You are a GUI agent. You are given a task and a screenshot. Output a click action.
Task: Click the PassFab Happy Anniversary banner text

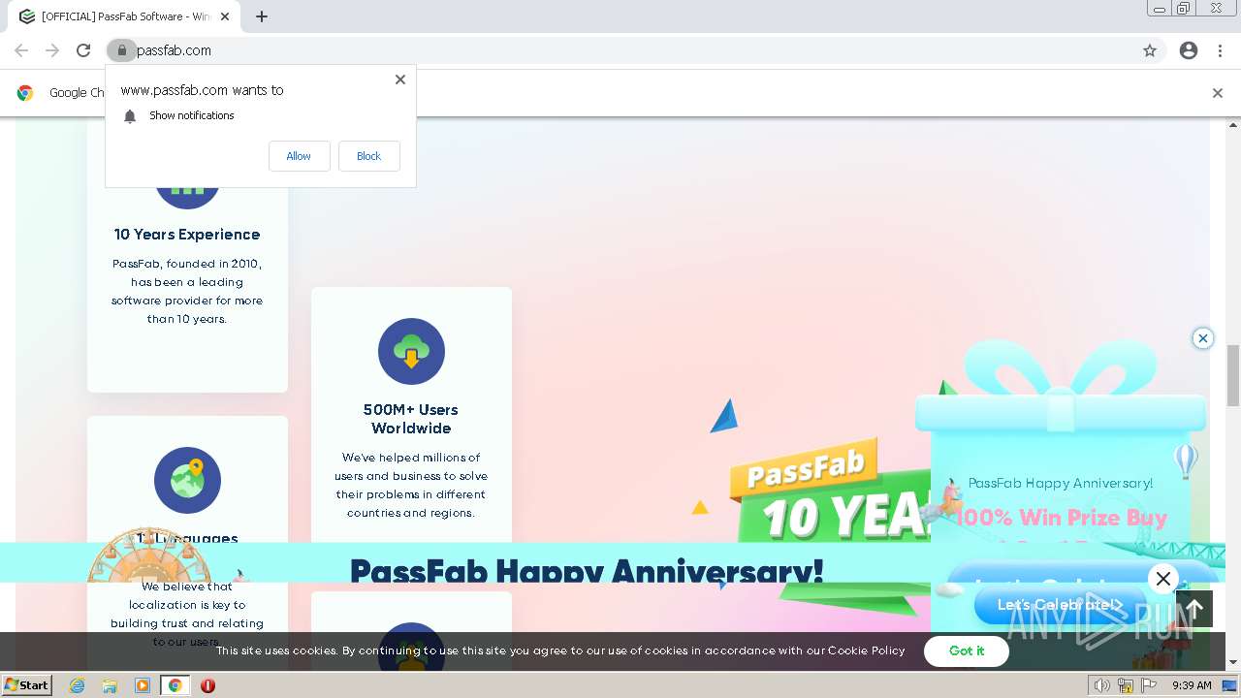(587, 570)
